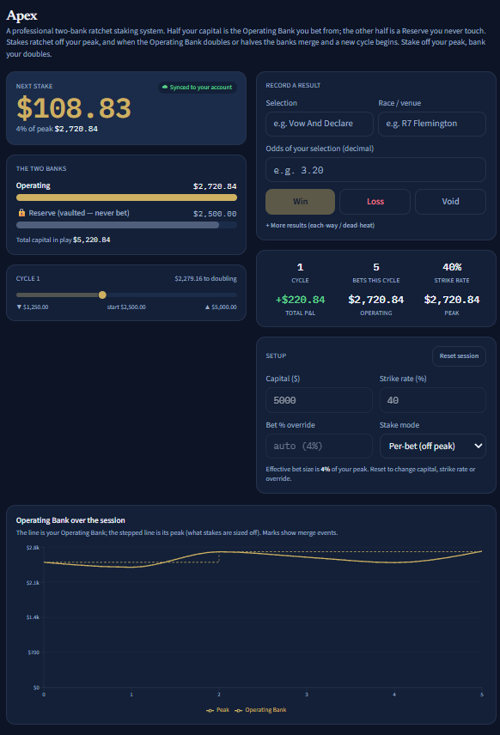The height and width of the screenshot is (735, 500).
Task: Click the $108.83 next stake amount
Action: pos(74,108)
